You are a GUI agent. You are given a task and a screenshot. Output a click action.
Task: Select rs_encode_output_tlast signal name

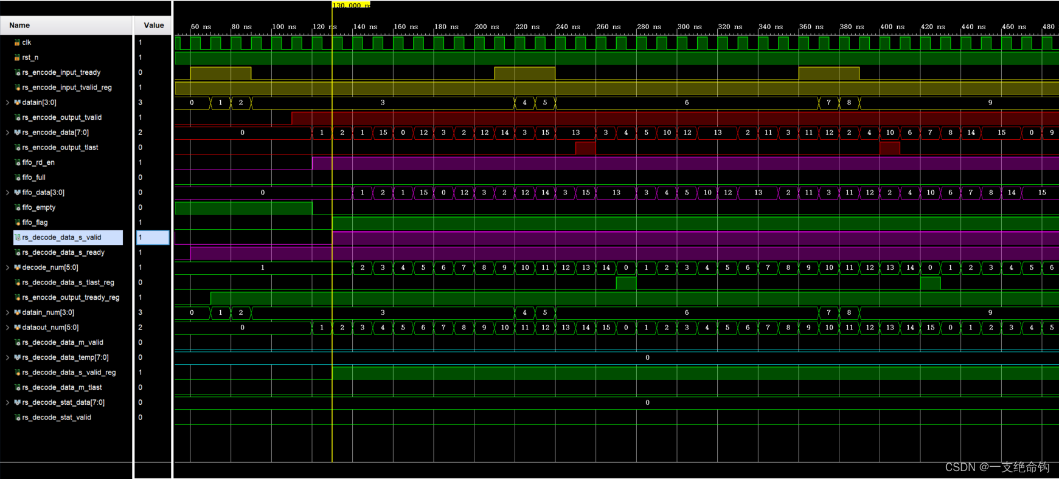60,148
